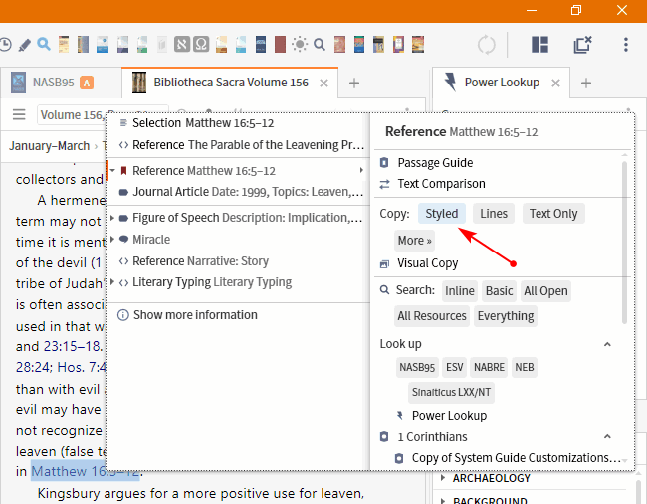Collapse the Reference Matthew 16:5–12 row arrow

(x=112, y=171)
